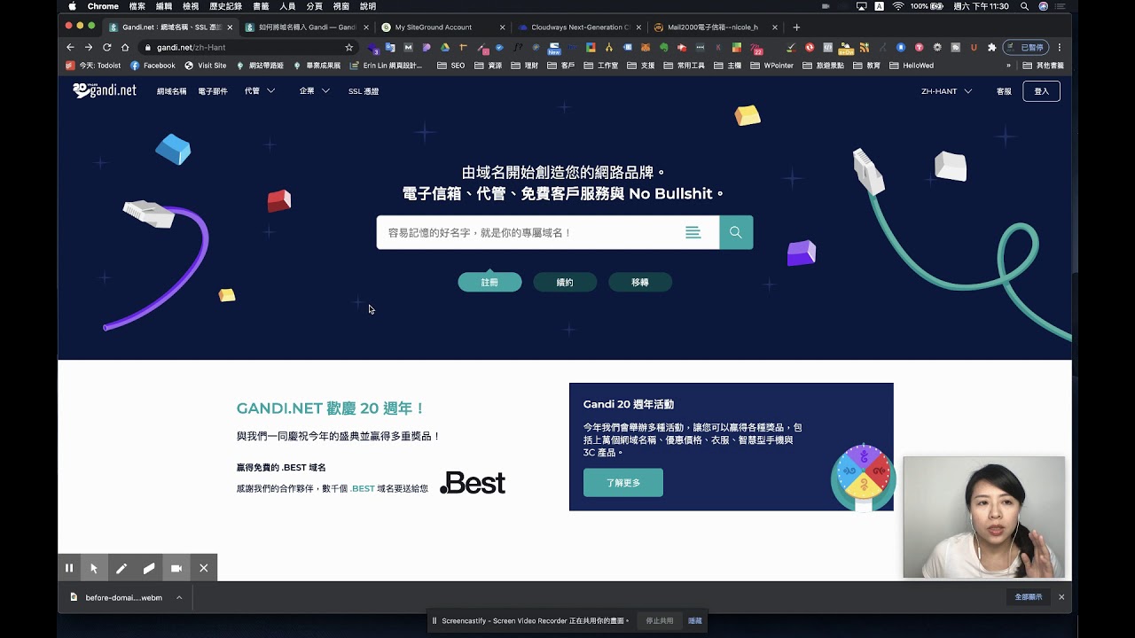Open the 網域名稱 nav item
This screenshot has width=1135, height=638.
172,91
